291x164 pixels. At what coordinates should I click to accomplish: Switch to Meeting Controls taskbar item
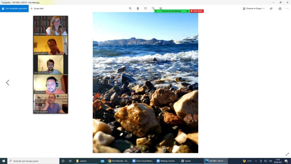(166, 161)
